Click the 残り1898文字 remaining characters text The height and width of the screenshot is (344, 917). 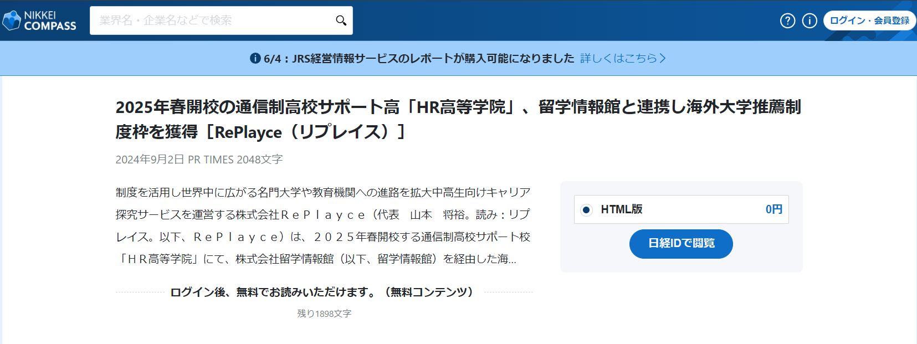pyautogui.click(x=324, y=314)
